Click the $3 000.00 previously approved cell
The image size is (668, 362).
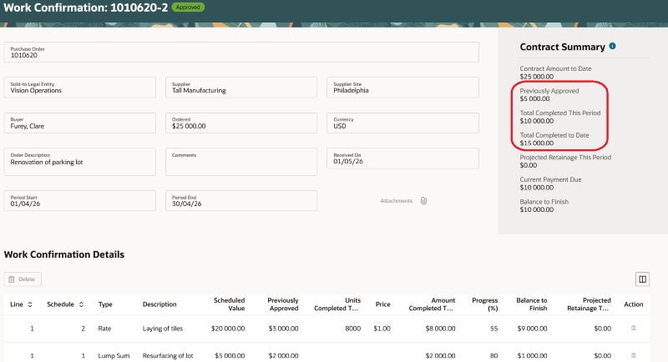coord(283,329)
